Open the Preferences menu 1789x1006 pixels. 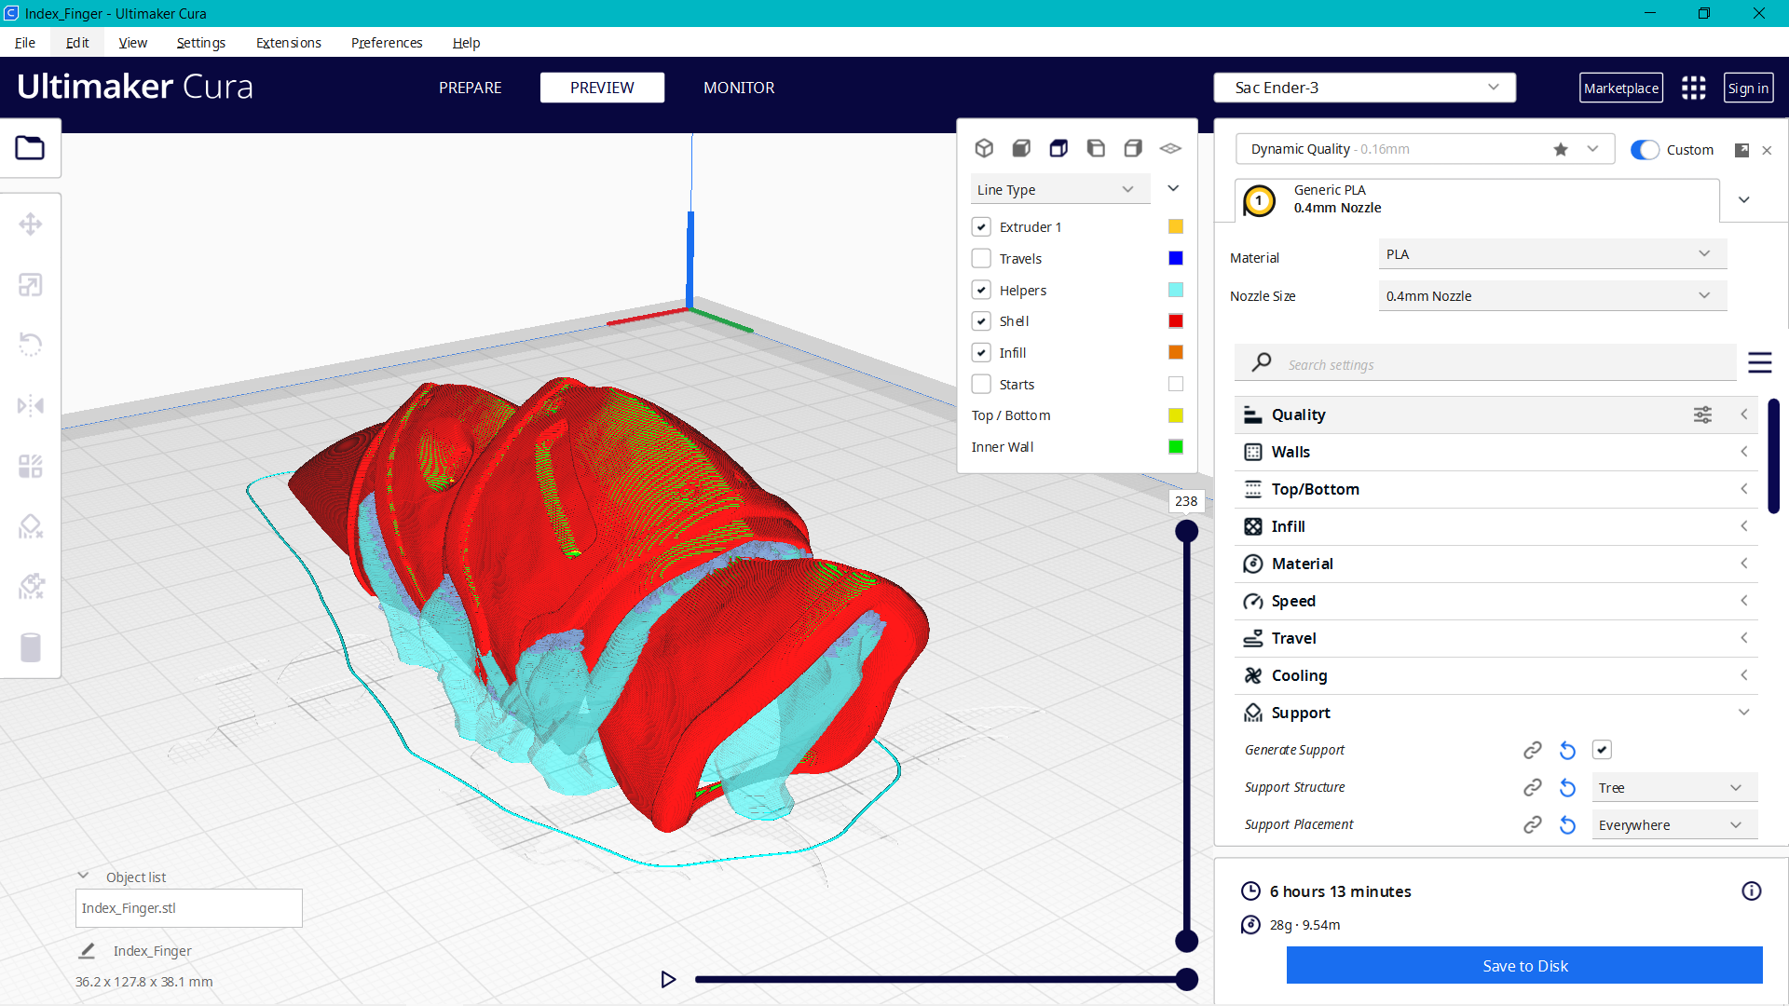point(386,43)
